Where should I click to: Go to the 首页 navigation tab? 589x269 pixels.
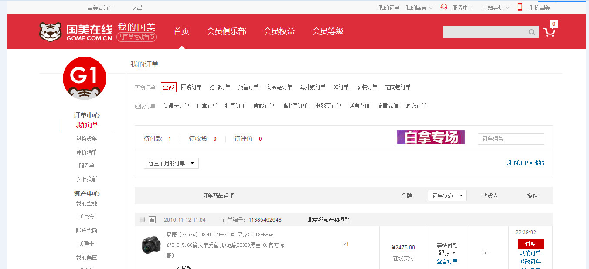(x=181, y=31)
